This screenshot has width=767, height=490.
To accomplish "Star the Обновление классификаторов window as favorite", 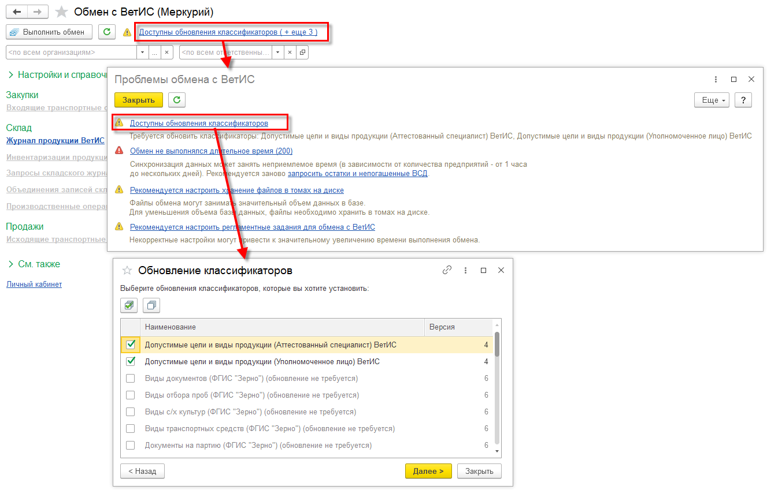I will tap(128, 270).
